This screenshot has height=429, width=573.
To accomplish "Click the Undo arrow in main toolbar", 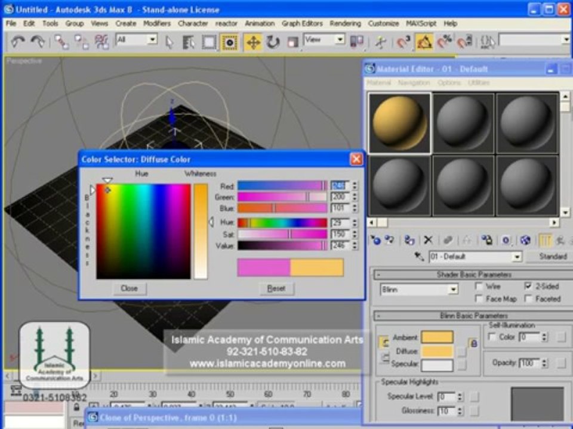I will pyautogui.click(x=17, y=42).
